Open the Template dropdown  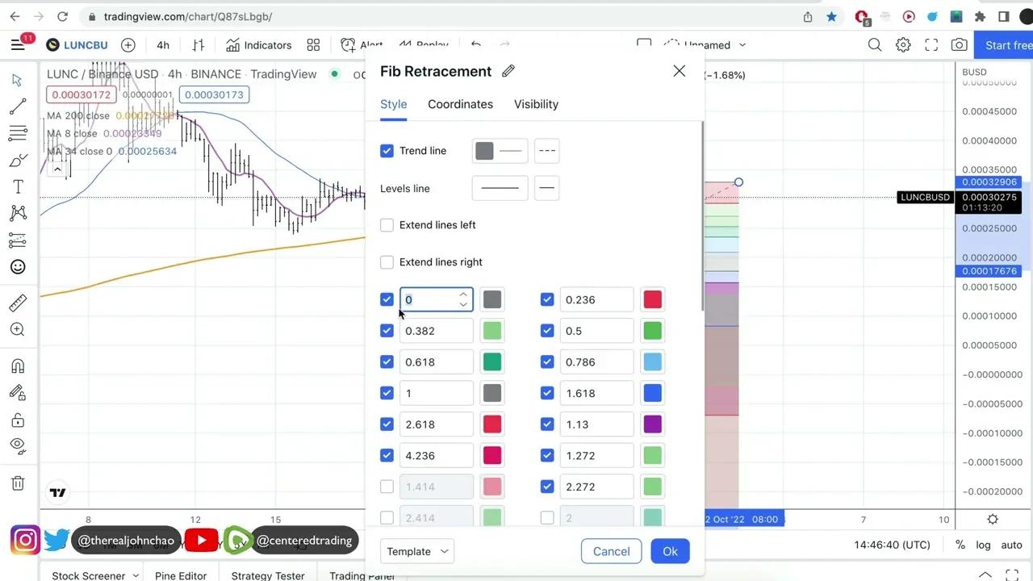(x=416, y=551)
